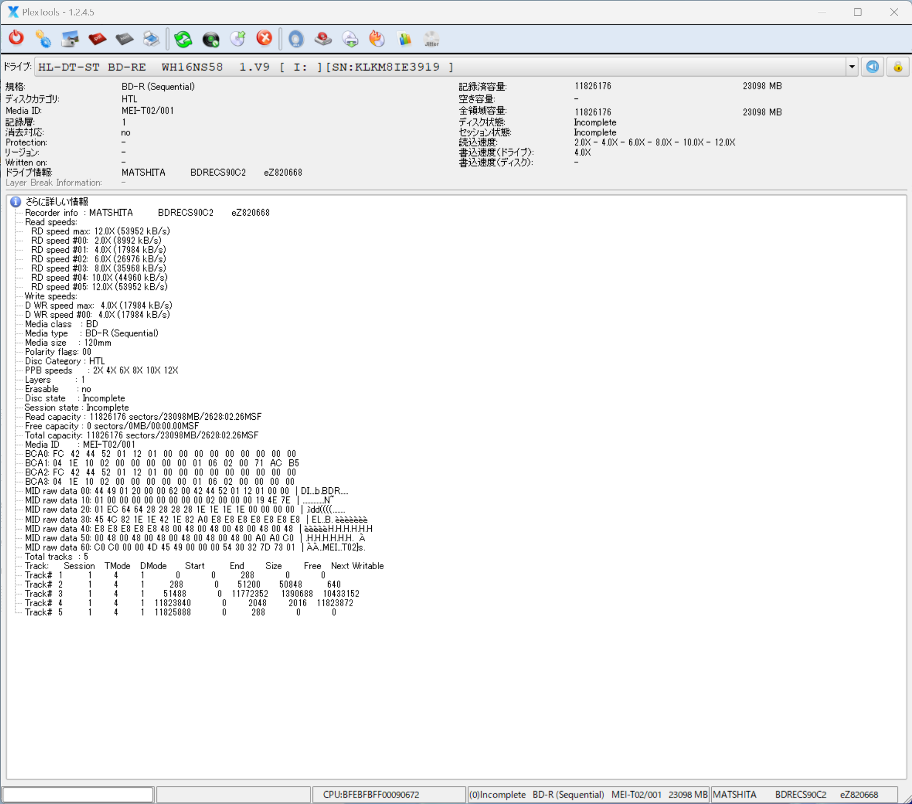The height and width of the screenshot is (804, 912).
Task: Select the drive combo box HL-DT-ST BD-RE
Action: click(x=446, y=67)
